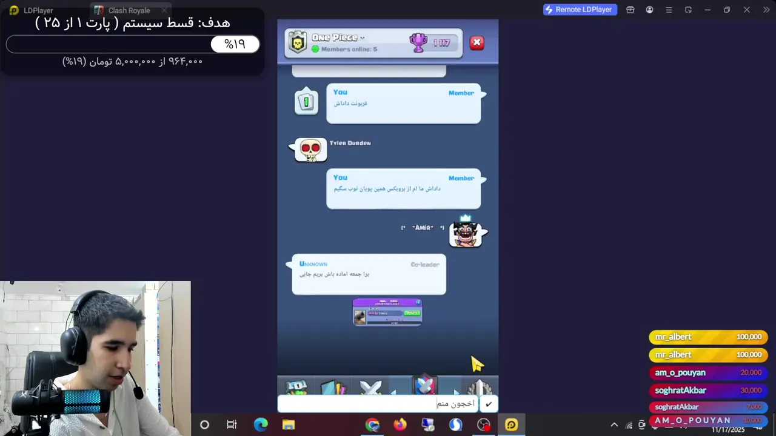Select the Clan social tab shield icon

pos(425,385)
